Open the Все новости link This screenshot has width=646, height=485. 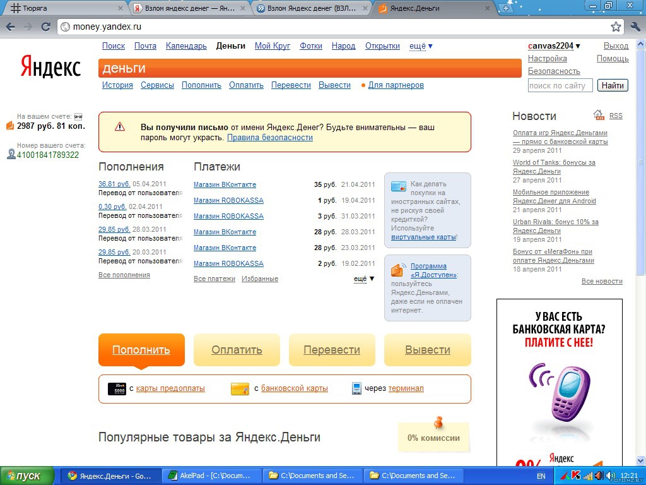pyautogui.click(x=602, y=281)
